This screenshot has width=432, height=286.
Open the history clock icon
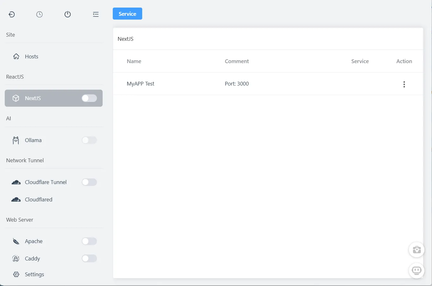[39, 15]
